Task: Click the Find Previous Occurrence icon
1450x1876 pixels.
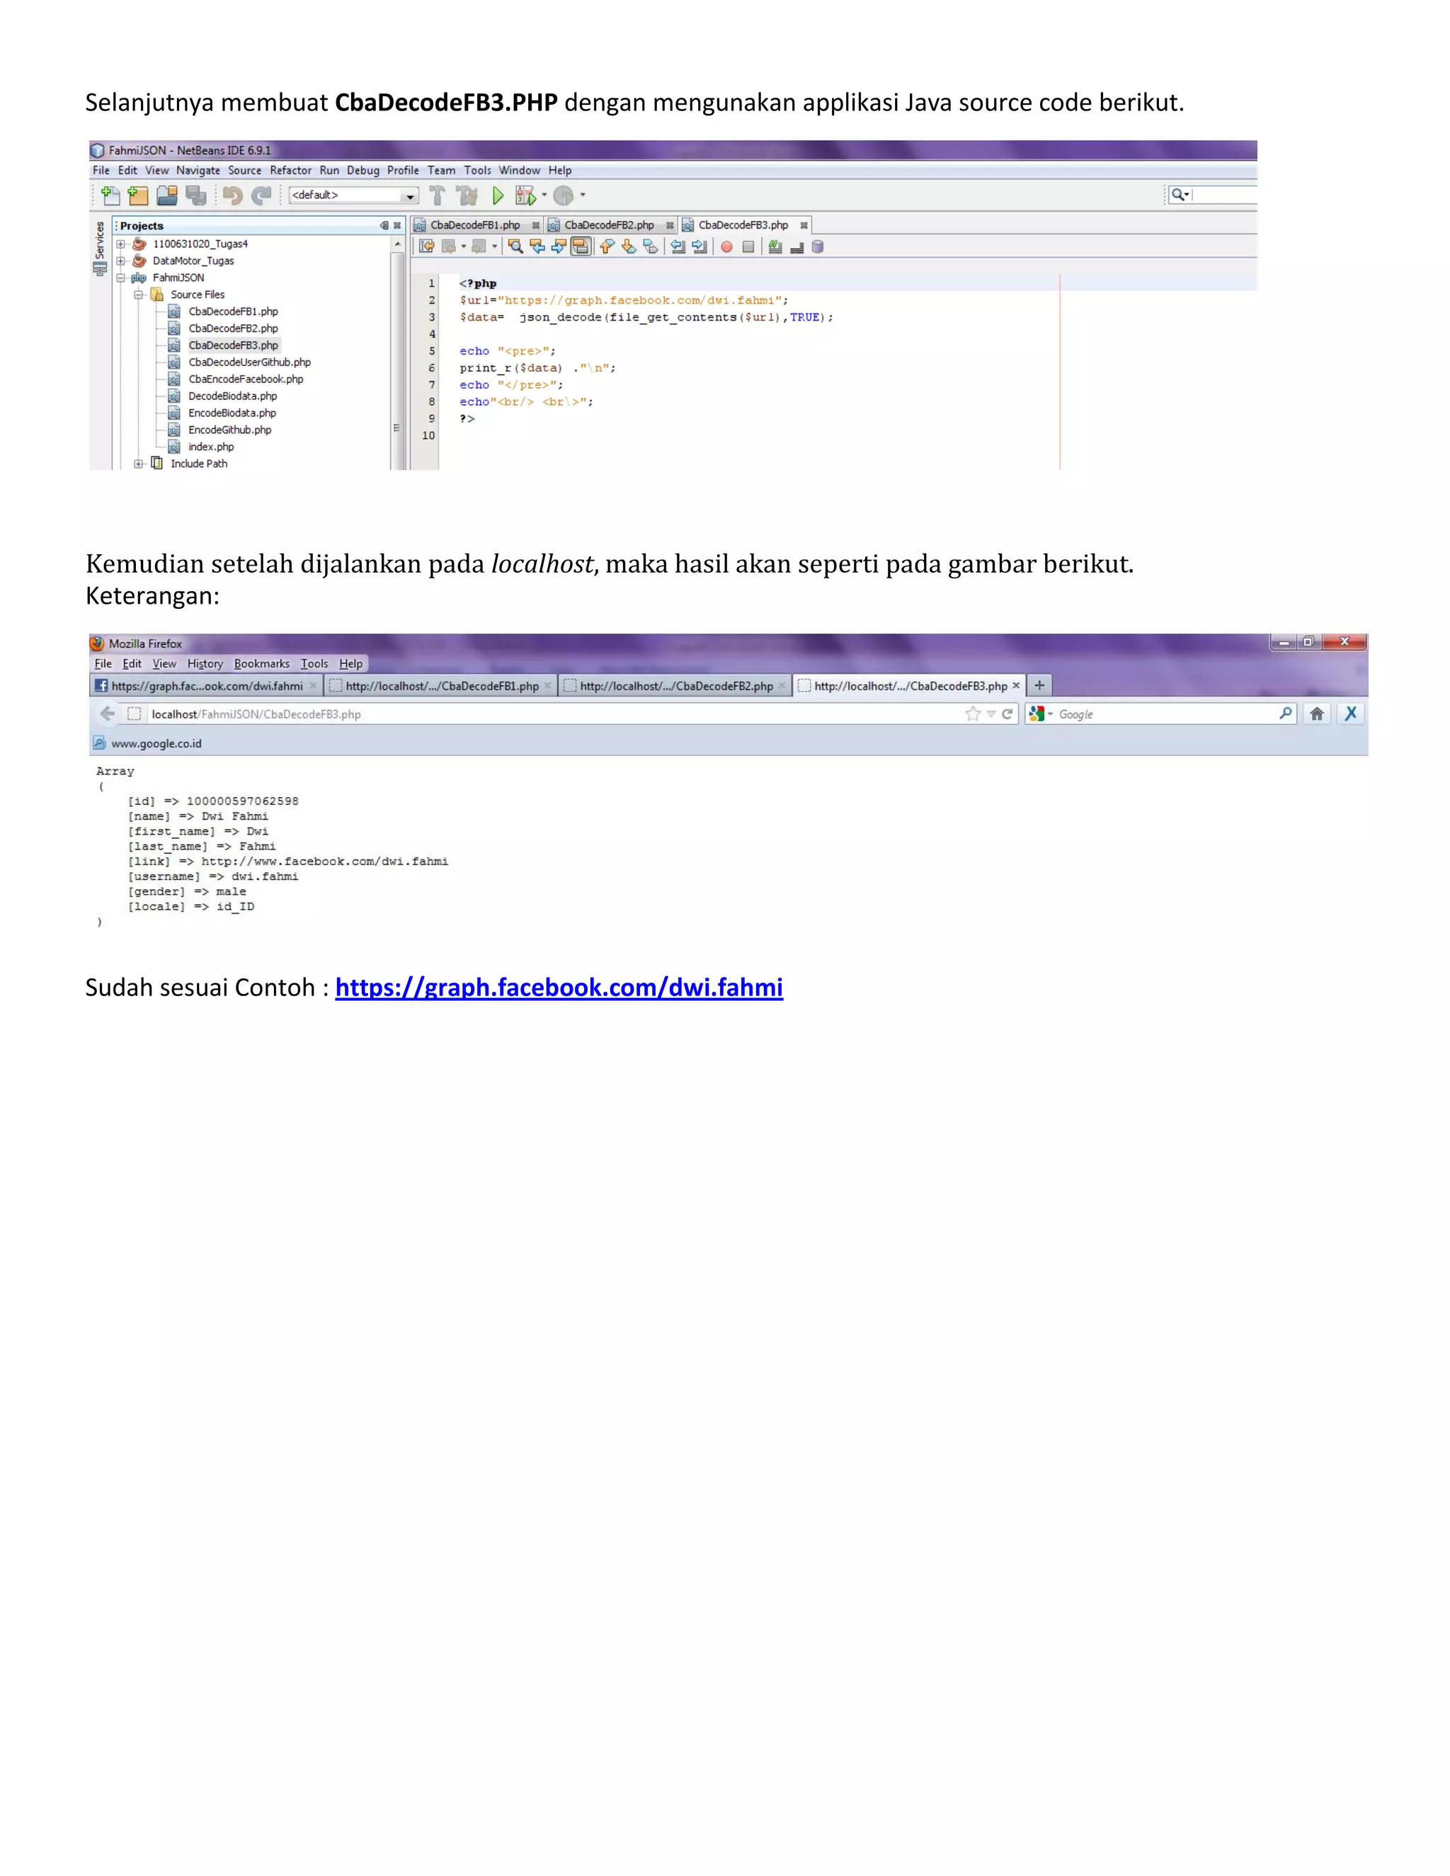Action: tap(538, 247)
